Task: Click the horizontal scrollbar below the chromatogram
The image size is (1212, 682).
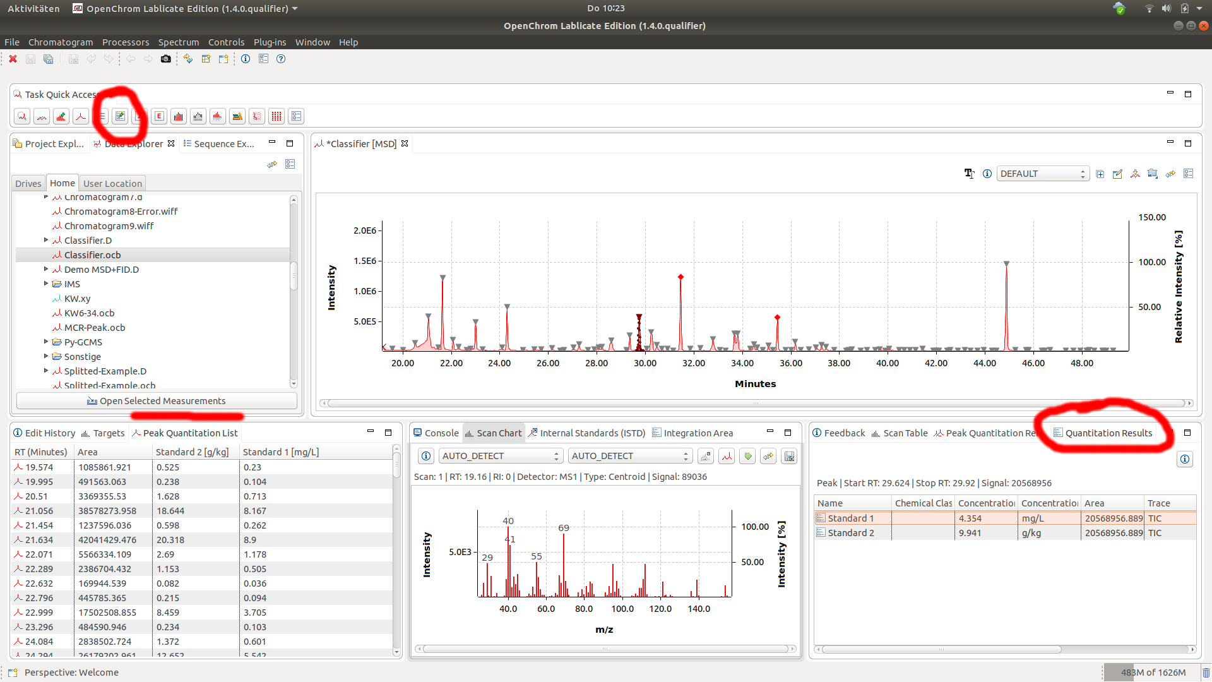Action: point(756,403)
